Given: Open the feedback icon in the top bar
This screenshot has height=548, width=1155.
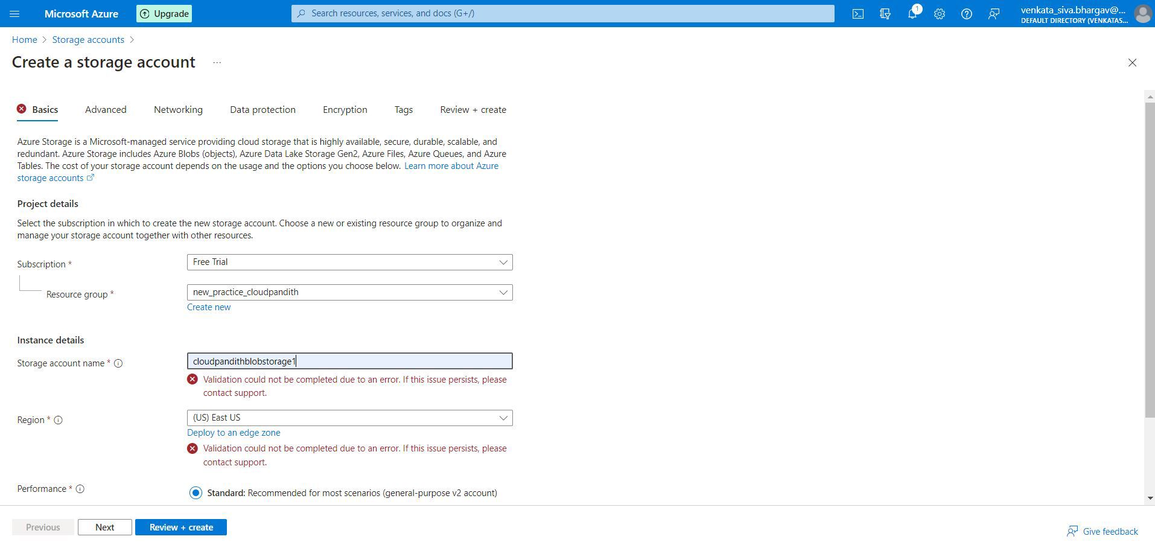Looking at the screenshot, I should point(994,13).
